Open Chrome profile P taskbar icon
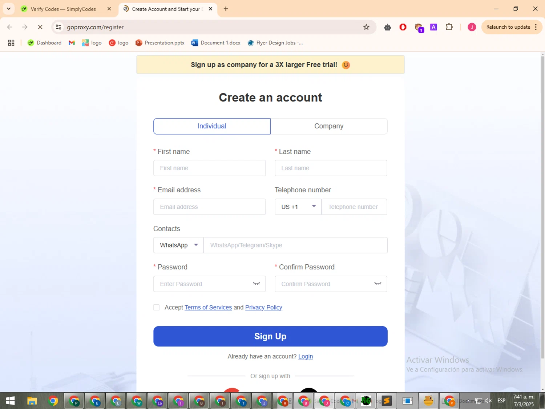The height and width of the screenshot is (409, 545). pyautogui.click(x=74, y=401)
